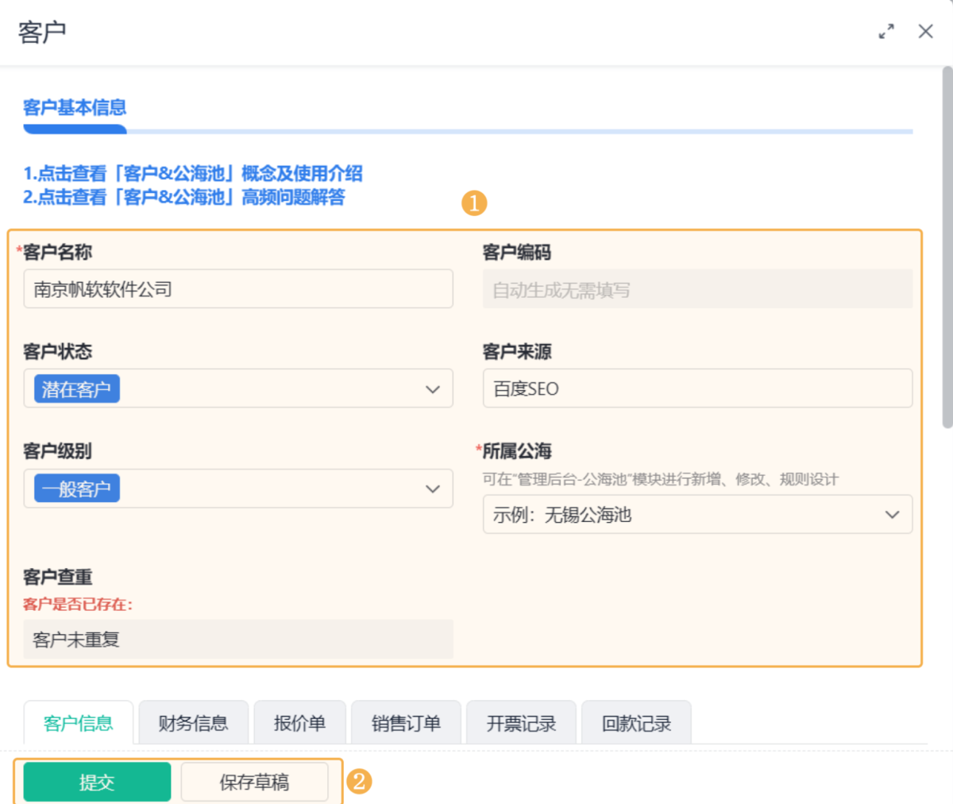This screenshot has width=953, height=804.
Task: Switch to the 报价单 tab
Action: [299, 723]
